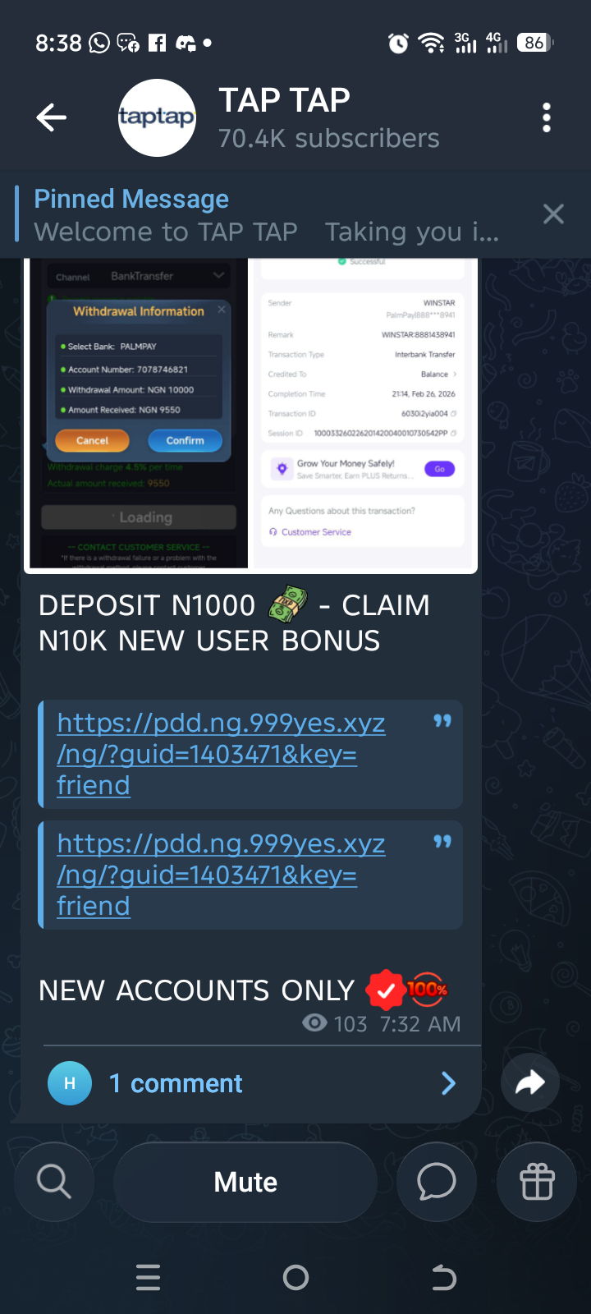Tap the quote icon on first link
This screenshot has width=591, height=1314.
point(442,721)
